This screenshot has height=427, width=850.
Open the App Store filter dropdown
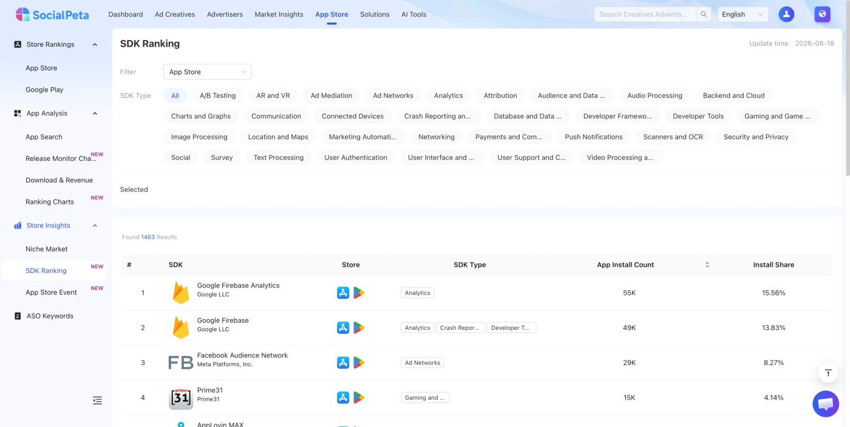208,72
